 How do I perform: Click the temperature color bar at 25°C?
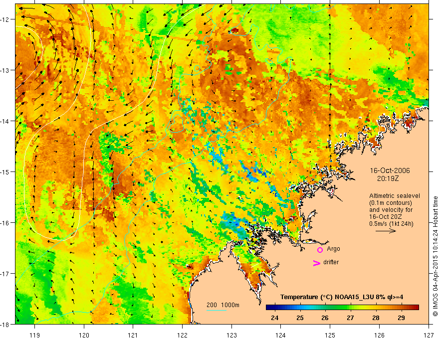(300, 307)
